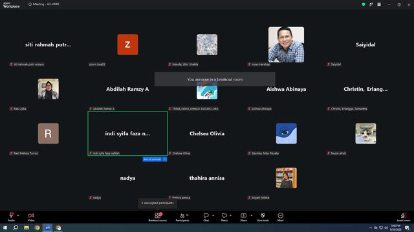This screenshot has width=414, height=232.
Task: Start screen Share
Action: point(243,217)
